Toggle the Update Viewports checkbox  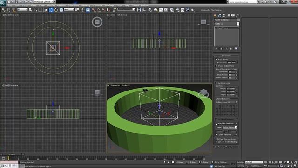216,135
